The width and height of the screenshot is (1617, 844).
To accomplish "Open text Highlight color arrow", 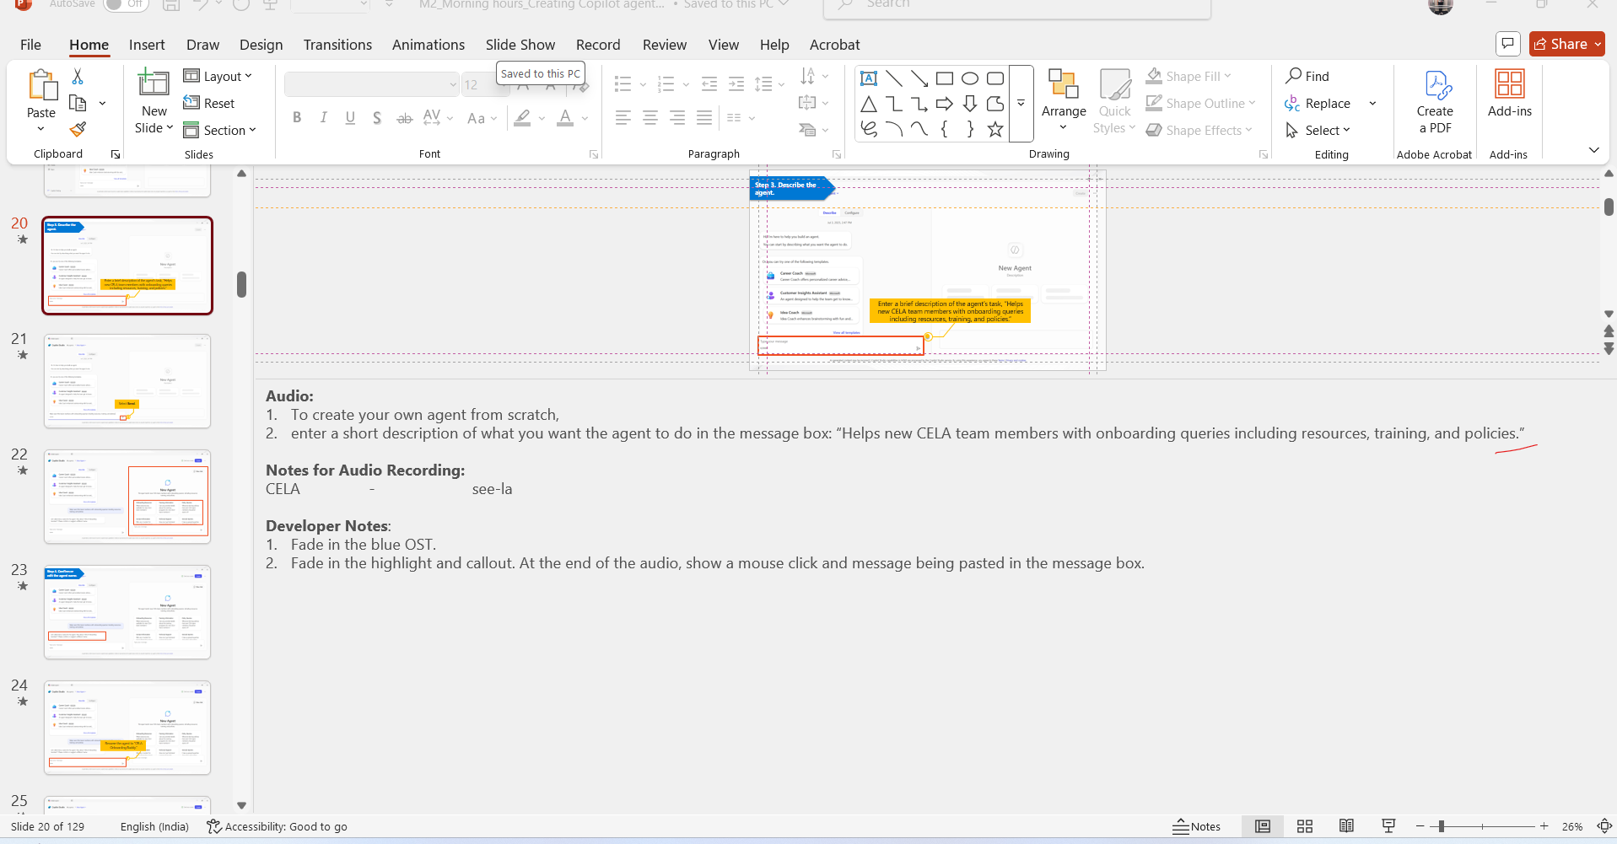I will point(542,118).
